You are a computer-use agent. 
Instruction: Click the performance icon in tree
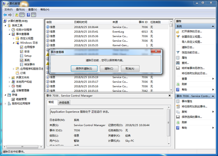pyautogui.click(x=13, y=86)
